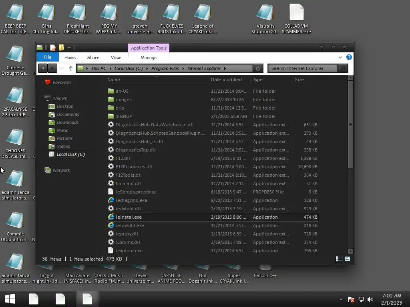Open the Home ribbon tab

70,58
